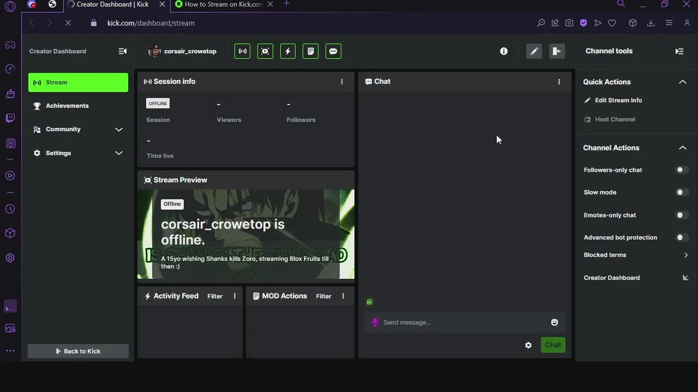698x392 pixels.
Task: Click the MOD Actions icon in header toolbar
Action: point(310,51)
